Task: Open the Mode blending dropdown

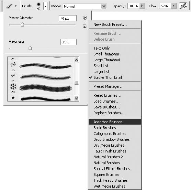Action: 85,6
